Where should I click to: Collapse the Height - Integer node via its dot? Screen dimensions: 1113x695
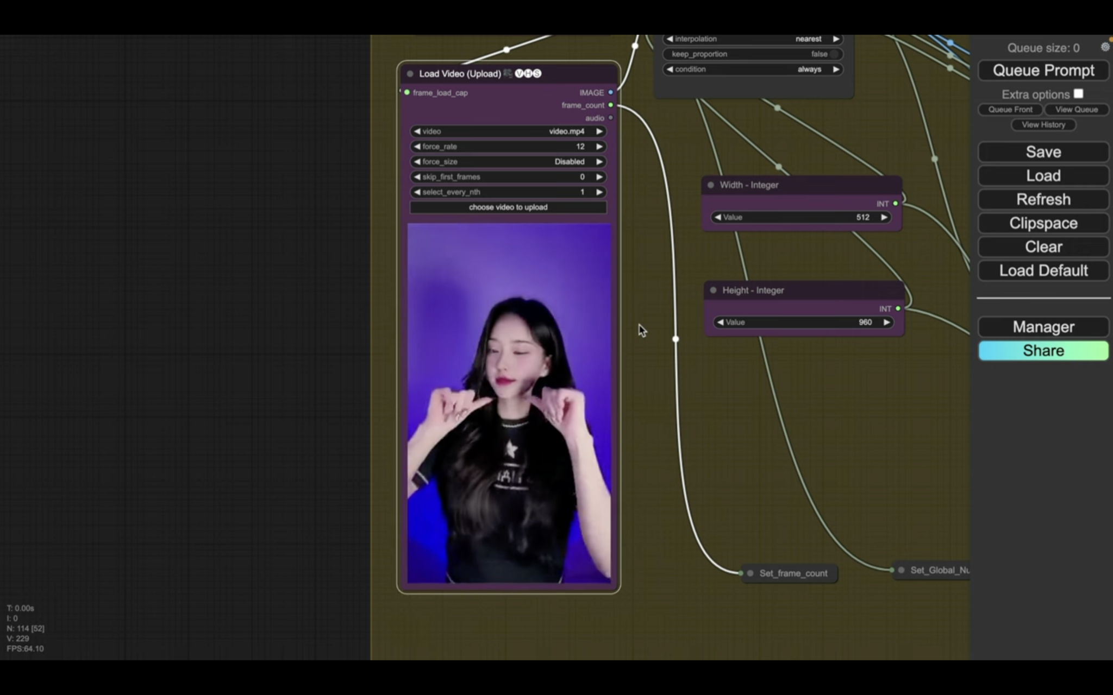(714, 290)
